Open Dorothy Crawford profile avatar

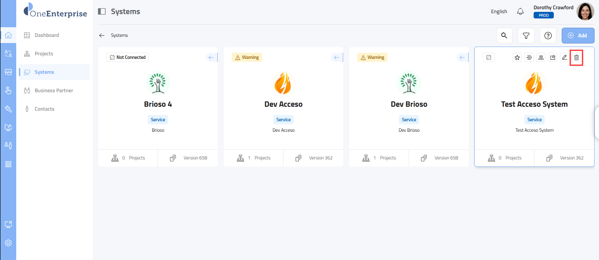coord(585,11)
